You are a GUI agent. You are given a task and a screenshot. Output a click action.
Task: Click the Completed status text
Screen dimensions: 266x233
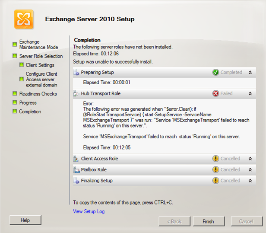pos(231,72)
